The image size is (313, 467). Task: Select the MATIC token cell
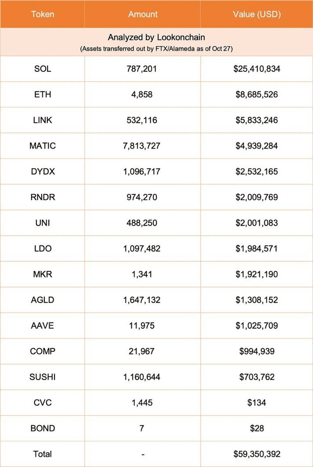43,146
